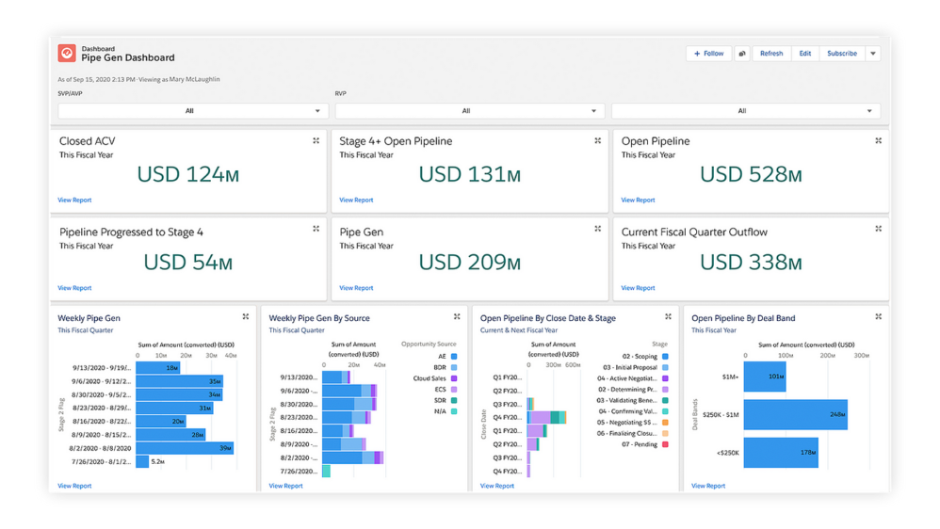Viewport: 940px width, 529px height.
Task: Edit the dashboard
Action: (x=805, y=54)
